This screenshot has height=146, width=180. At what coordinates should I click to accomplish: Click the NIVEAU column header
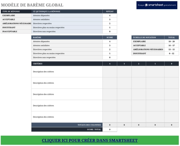click(x=110, y=11)
